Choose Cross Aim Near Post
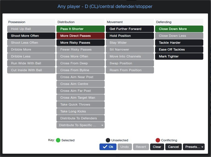The image size is (211, 157). tap(80, 77)
